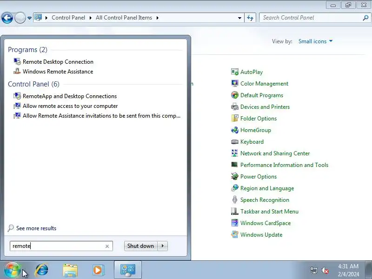Viewport: 372px width, 279px height.
Task: Expand arrow after Control Panel breadcrumb
Action: pyautogui.click(x=90, y=18)
